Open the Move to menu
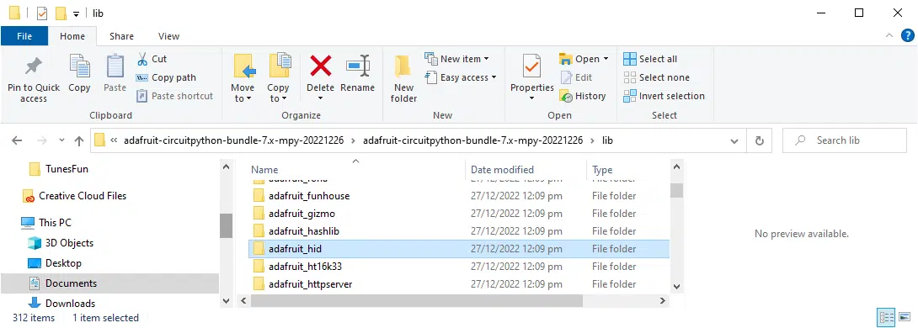 [243, 79]
